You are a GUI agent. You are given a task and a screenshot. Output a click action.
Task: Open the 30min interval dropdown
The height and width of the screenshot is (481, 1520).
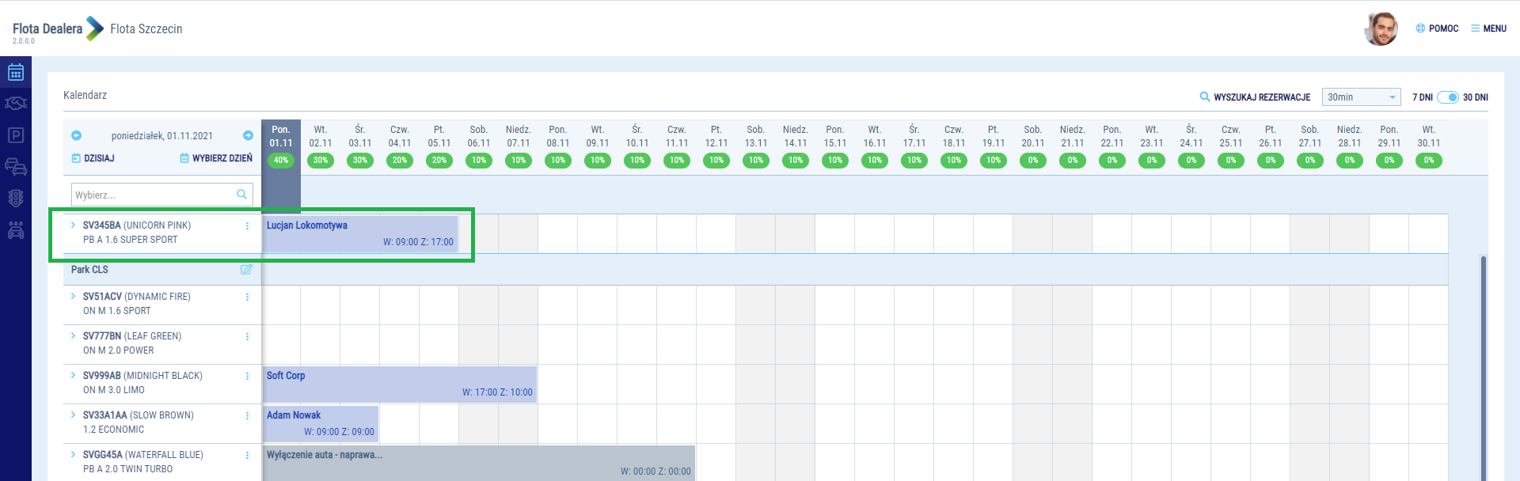[1361, 97]
